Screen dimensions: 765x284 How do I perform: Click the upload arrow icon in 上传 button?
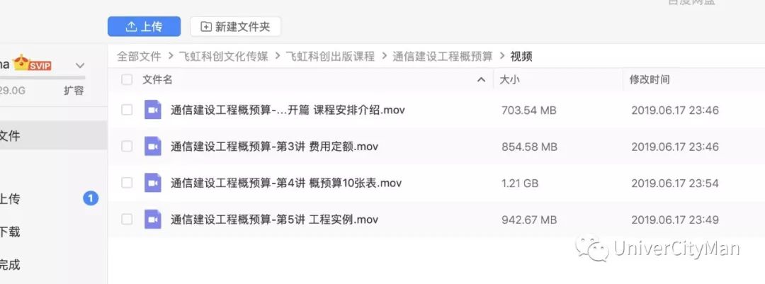[131, 26]
